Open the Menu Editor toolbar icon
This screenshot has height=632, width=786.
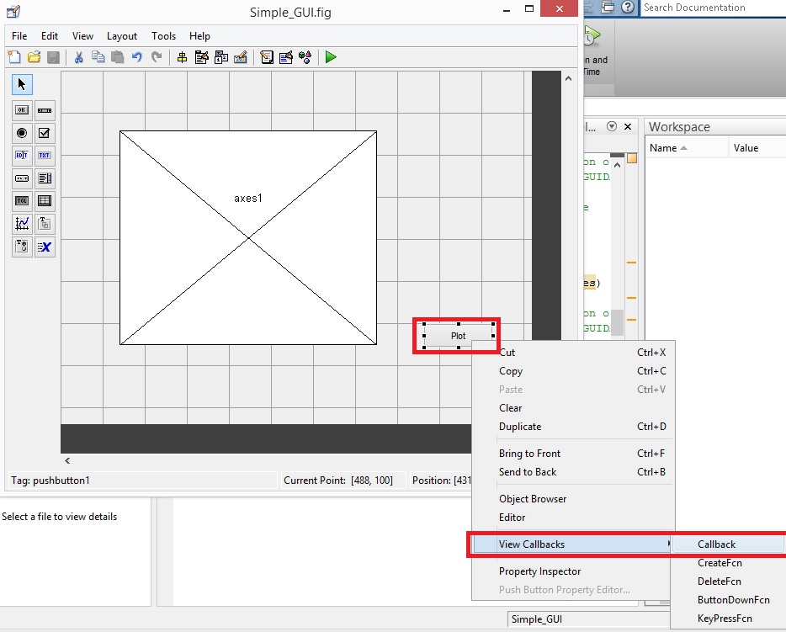tap(201, 57)
